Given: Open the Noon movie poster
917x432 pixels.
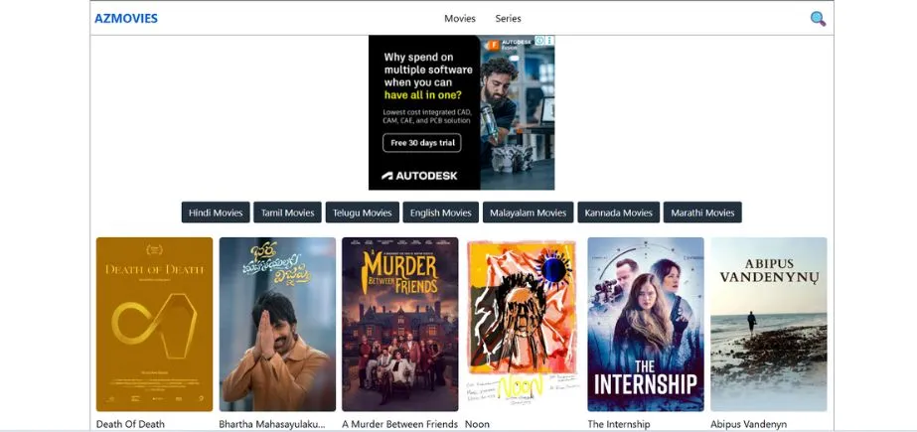Looking at the screenshot, I should point(523,324).
